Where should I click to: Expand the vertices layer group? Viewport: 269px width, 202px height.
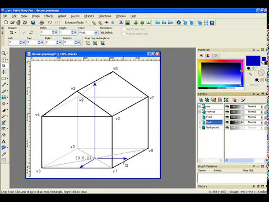(x=199, y=112)
